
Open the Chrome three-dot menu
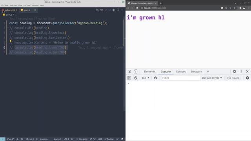pyautogui.click(x=248, y=8)
